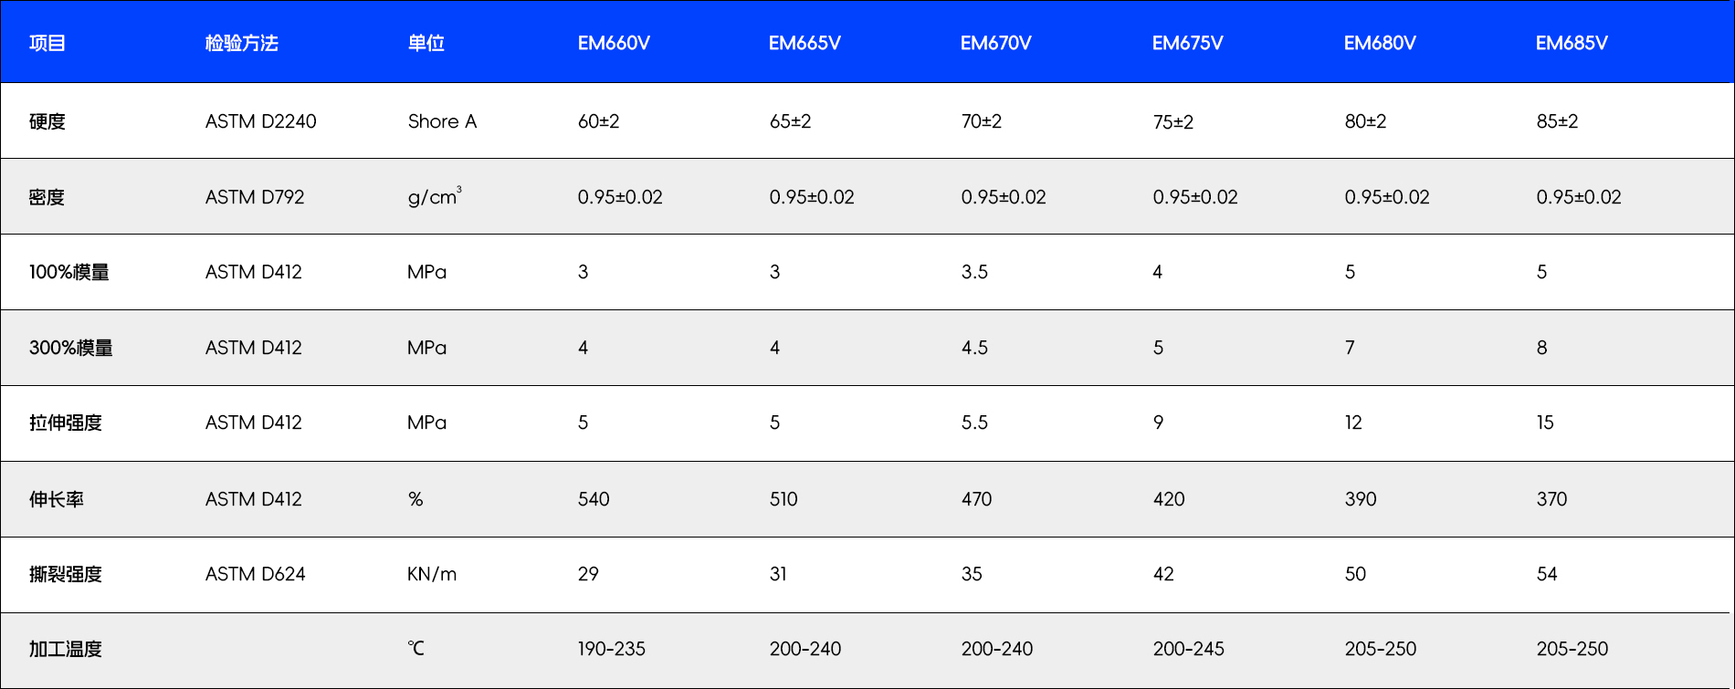The image size is (1735, 689).
Task: Click the 项目 column header
Action: click(47, 43)
